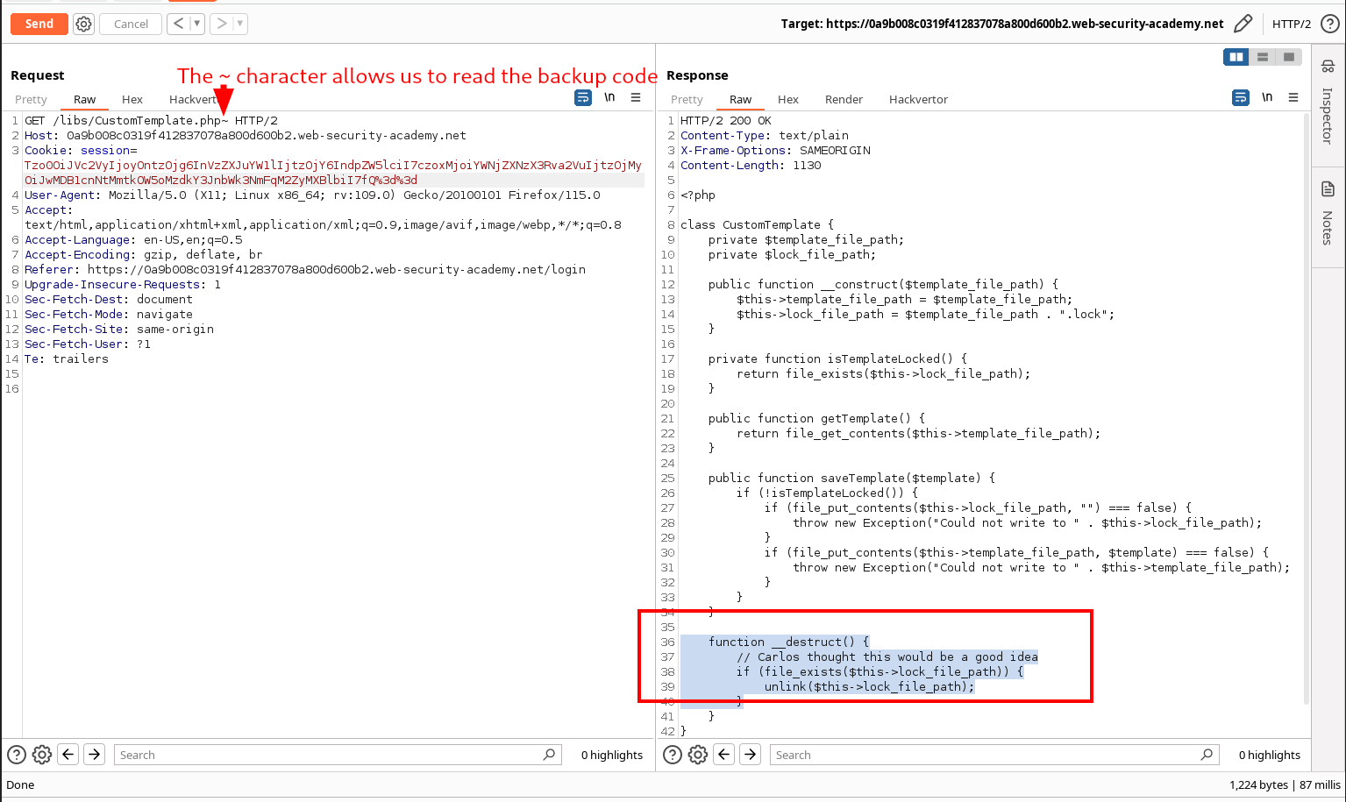Select top-bottom split layout view
The width and height of the screenshot is (1346, 802).
1263,57
